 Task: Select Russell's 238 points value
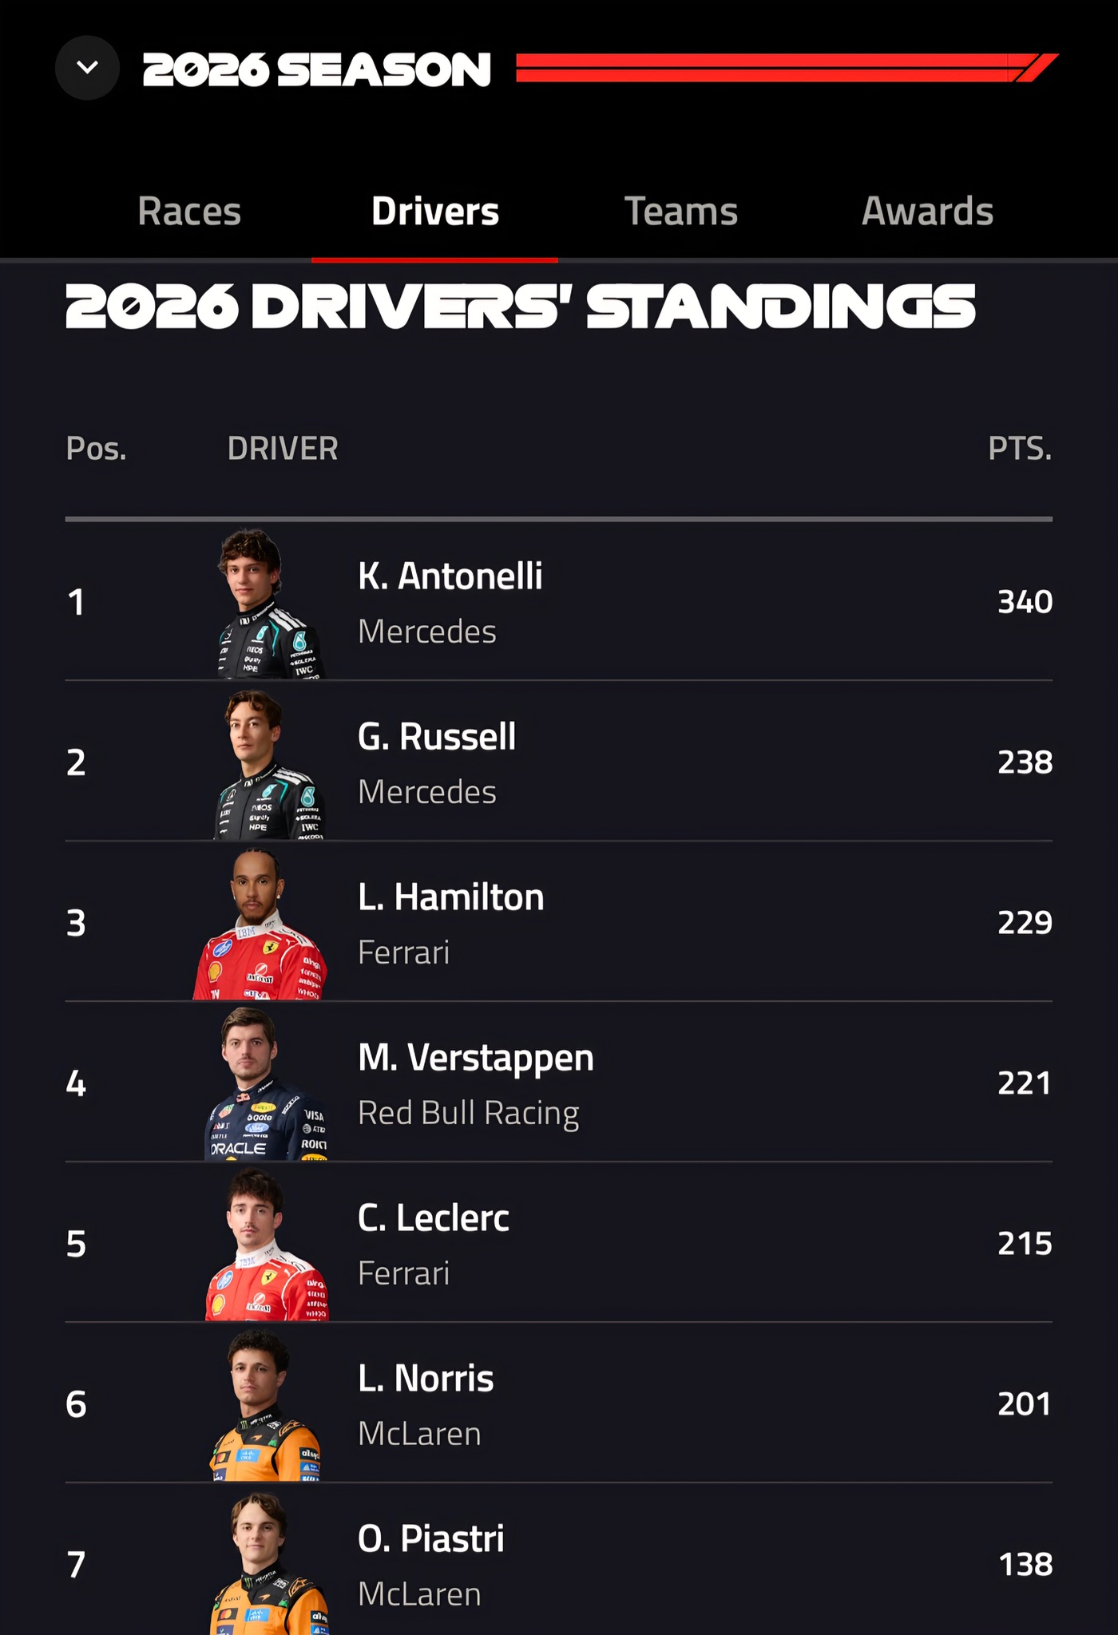tap(1025, 762)
